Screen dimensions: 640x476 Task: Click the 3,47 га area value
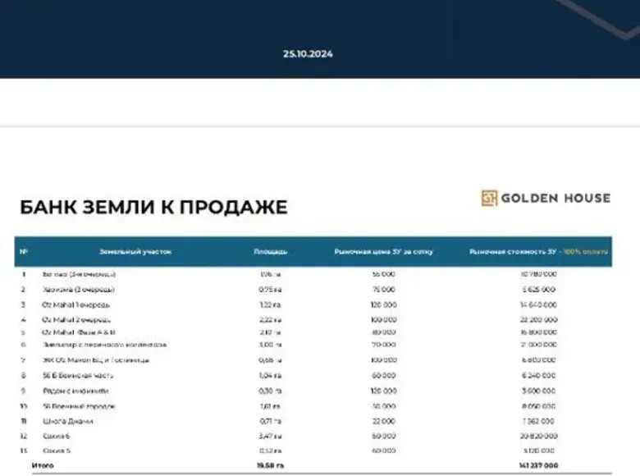270,436
